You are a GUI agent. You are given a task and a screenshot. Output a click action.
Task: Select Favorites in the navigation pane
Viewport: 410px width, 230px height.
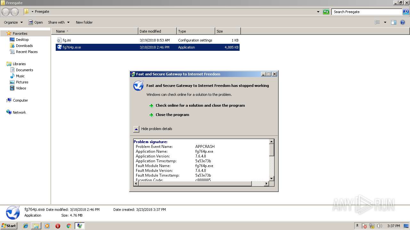tap(20, 34)
